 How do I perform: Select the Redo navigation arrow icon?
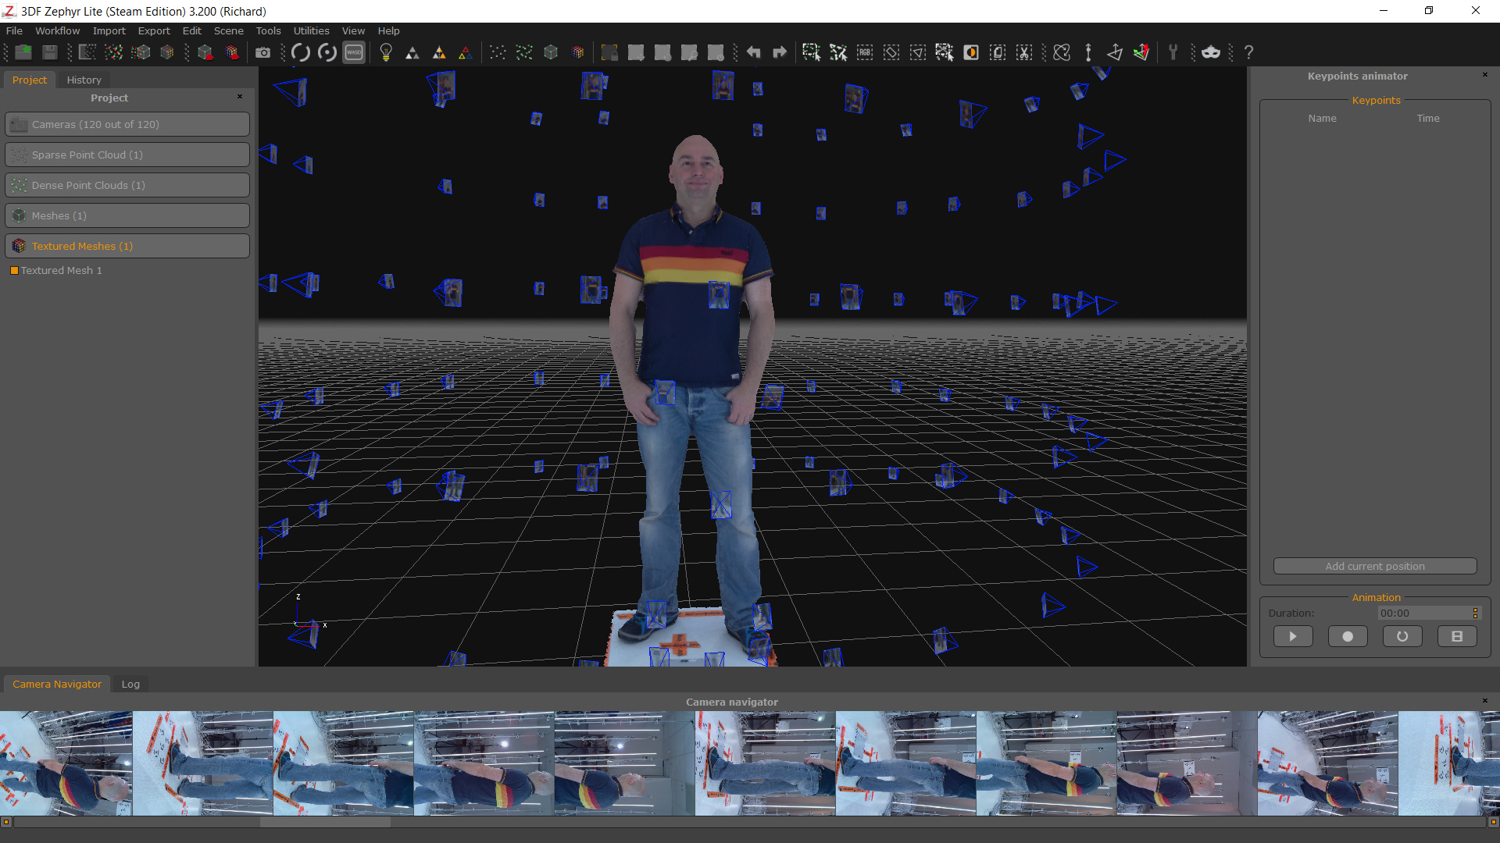point(780,52)
